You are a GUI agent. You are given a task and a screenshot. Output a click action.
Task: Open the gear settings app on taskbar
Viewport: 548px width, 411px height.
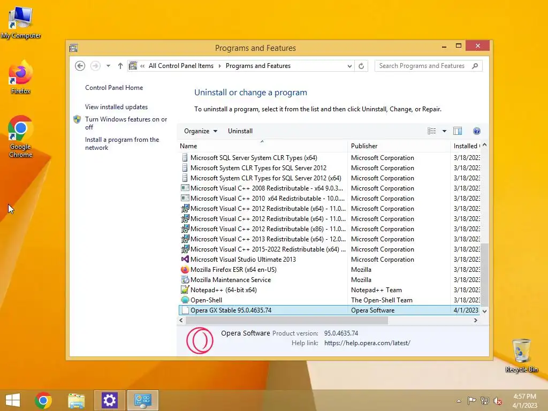coord(109,400)
